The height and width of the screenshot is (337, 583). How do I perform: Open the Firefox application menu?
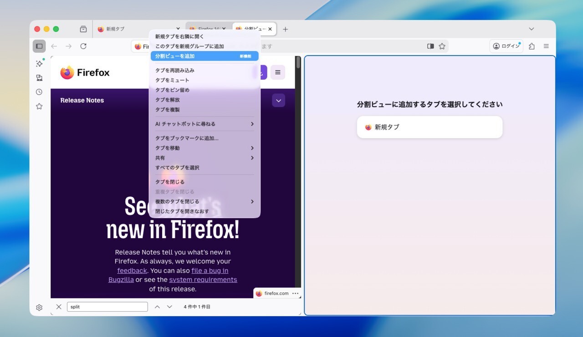pyautogui.click(x=546, y=46)
